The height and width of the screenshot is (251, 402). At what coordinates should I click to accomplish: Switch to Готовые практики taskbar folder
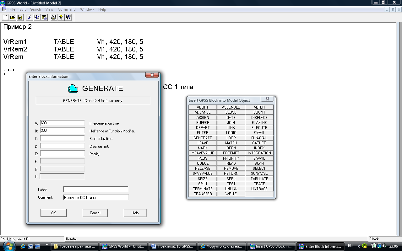coord(74,246)
